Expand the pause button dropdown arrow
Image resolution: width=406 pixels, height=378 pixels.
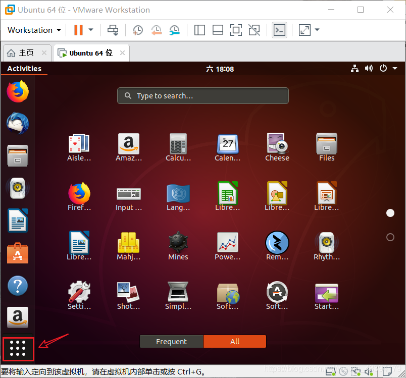pos(91,30)
